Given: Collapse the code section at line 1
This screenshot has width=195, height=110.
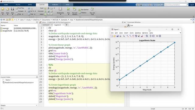Looking at the screenshot, I should pos(47,28).
